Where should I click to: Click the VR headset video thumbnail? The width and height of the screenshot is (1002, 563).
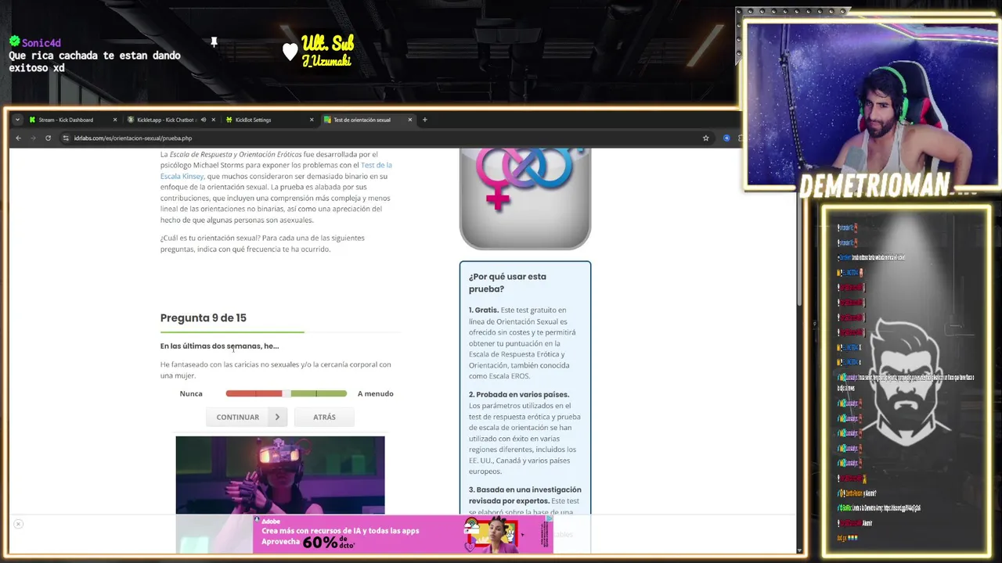click(x=280, y=475)
